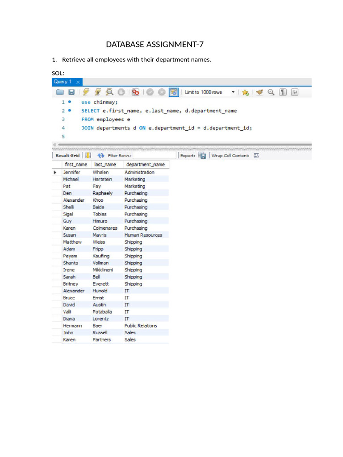
Task: Save the SQL script with floppy icon
Action: [x=71, y=92]
